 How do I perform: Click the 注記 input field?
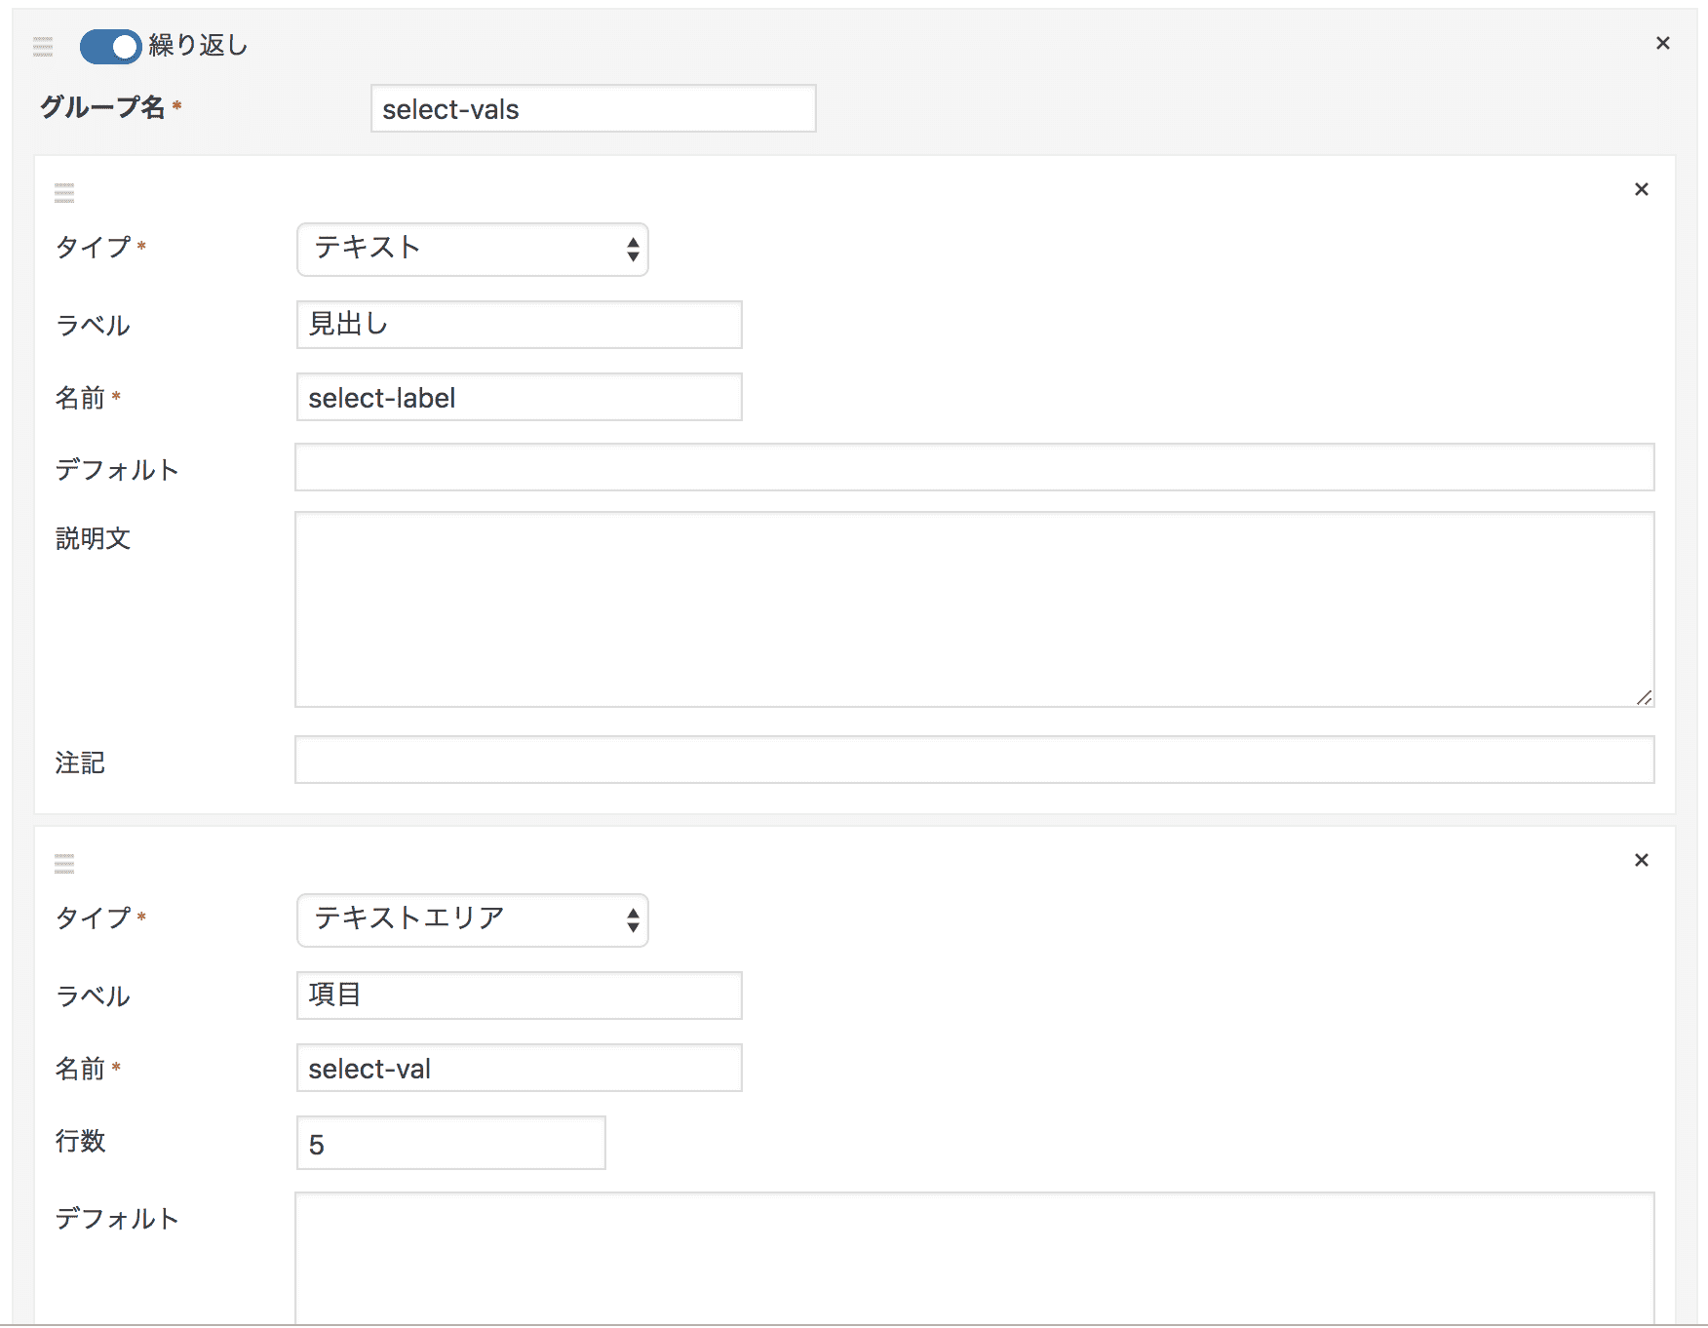pyautogui.click(x=975, y=760)
